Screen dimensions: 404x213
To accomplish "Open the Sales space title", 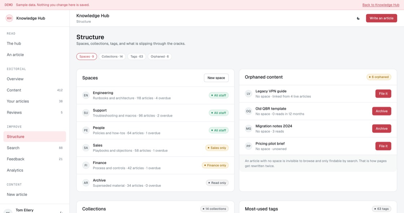I will click(98, 145).
